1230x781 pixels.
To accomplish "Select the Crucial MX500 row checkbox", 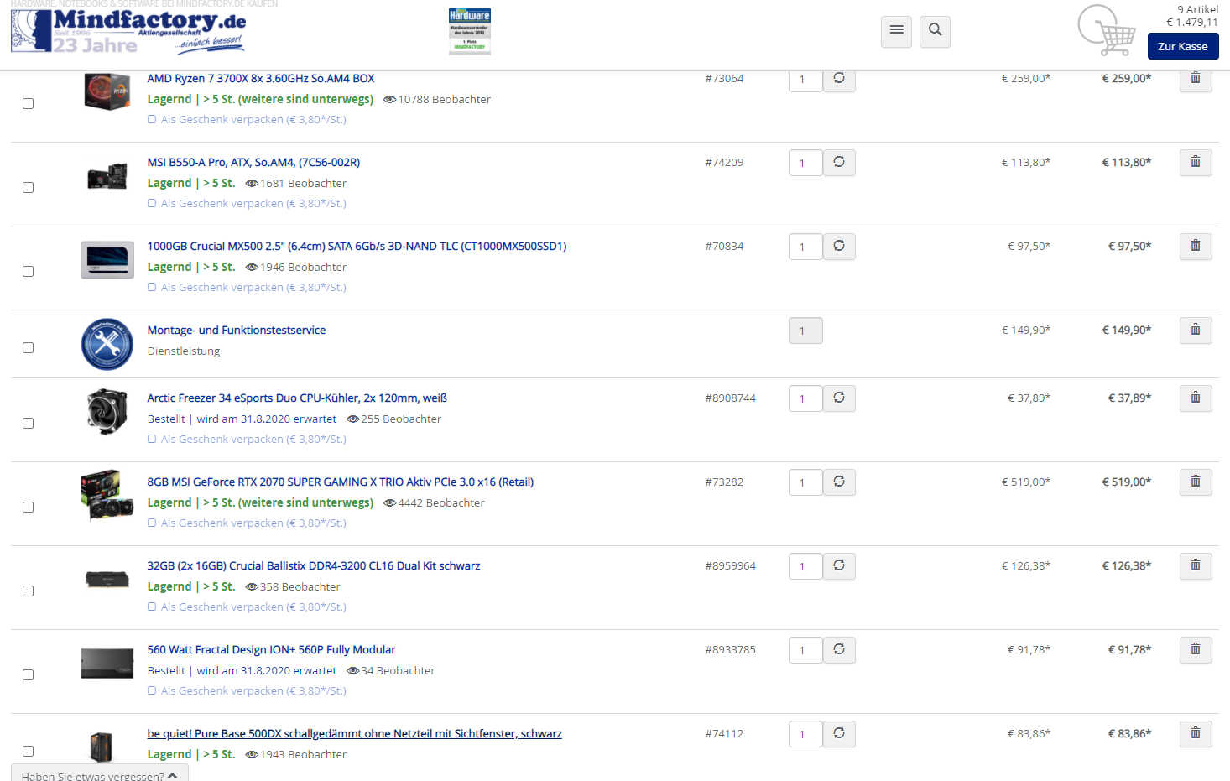I will [x=28, y=271].
